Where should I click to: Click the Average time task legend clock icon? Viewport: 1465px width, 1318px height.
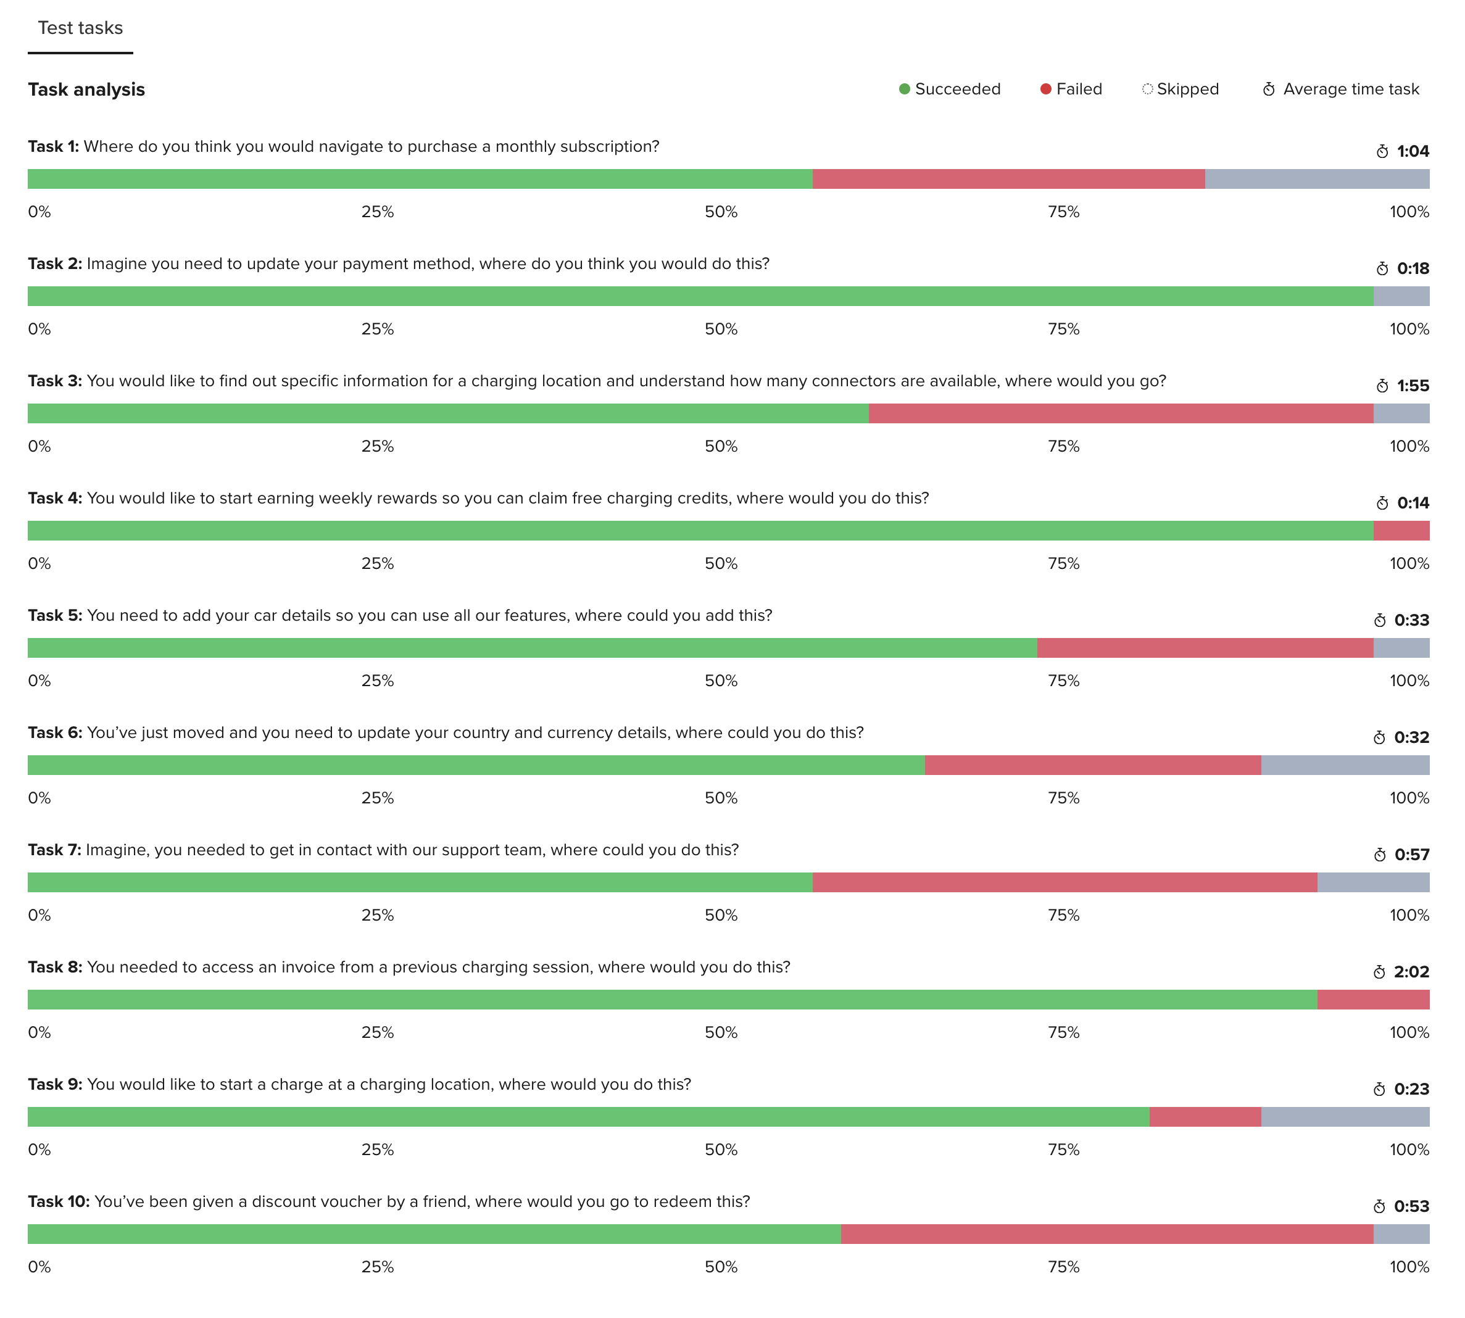[x=1269, y=89]
